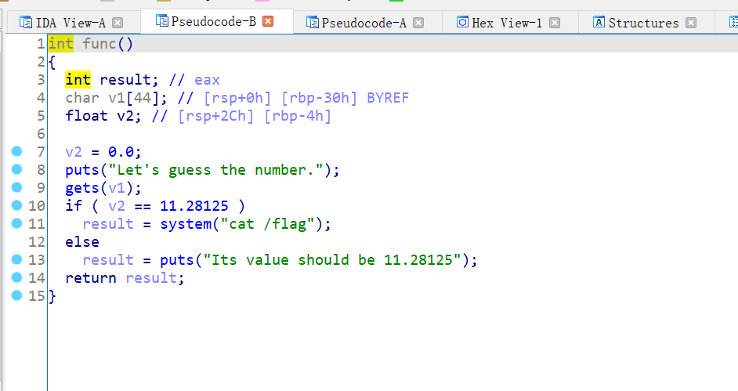Click the 'result' variable declaration on line 3
This screenshot has width=738, height=391.
(125, 79)
